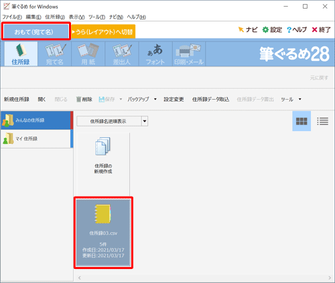
Task: Switch to list view
Action: [322, 121]
